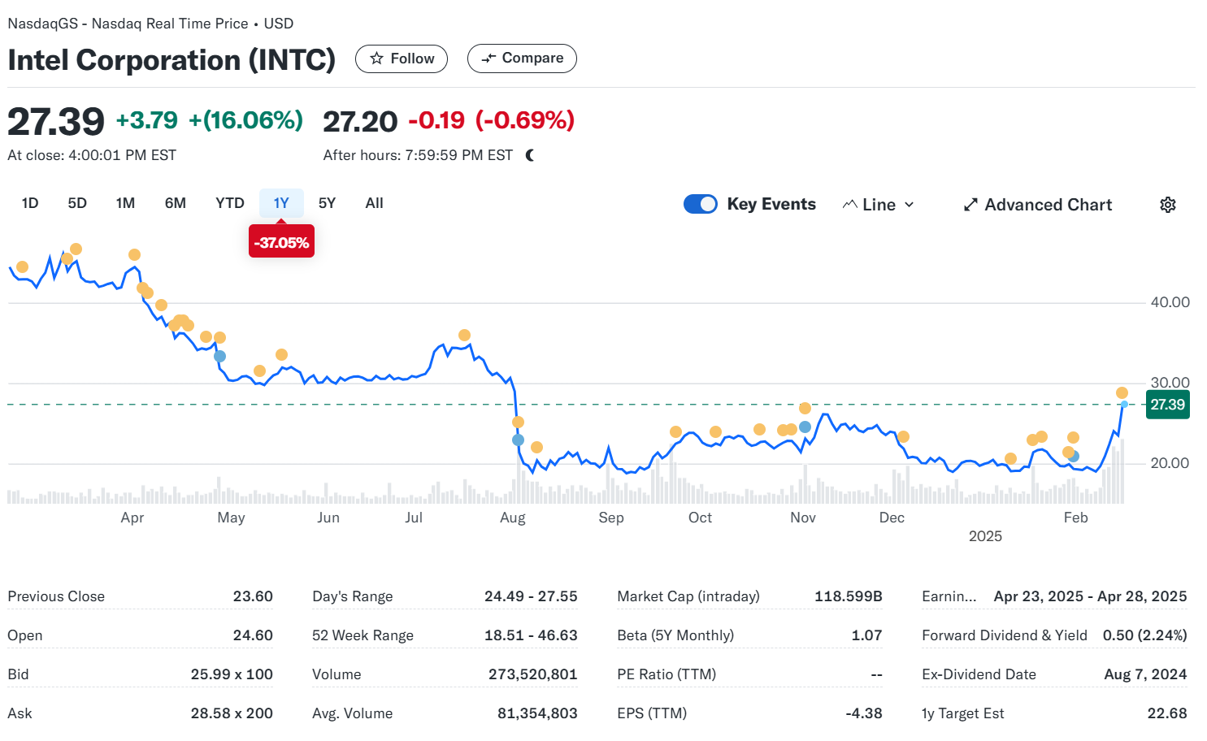This screenshot has width=1207, height=741.
Task: Click the Volume value 273,520,801
Action: click(533, 674)
